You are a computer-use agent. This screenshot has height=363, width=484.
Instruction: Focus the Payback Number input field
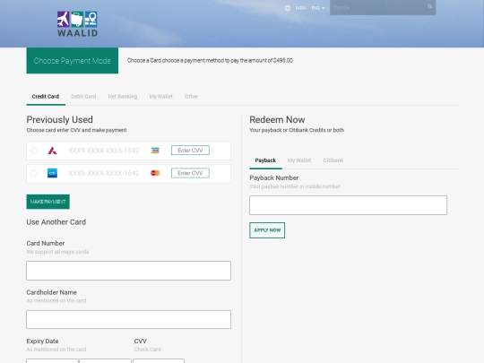click(348, 205)
